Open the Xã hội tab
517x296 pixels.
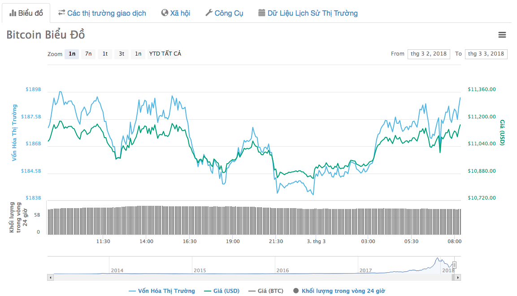[x=176, y=13]
